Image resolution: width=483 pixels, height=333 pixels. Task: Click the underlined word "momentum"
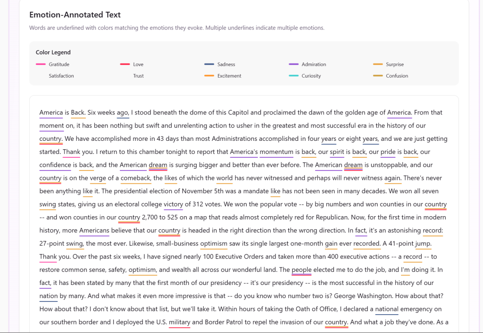[x=276, y=152]
